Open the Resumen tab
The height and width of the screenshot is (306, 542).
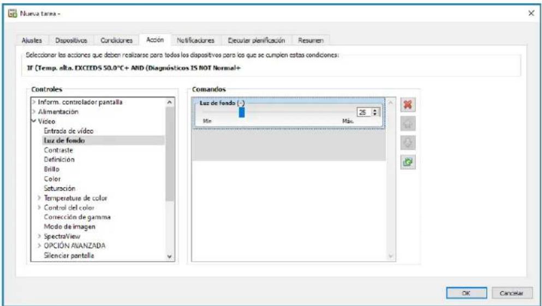click(311, 40)
